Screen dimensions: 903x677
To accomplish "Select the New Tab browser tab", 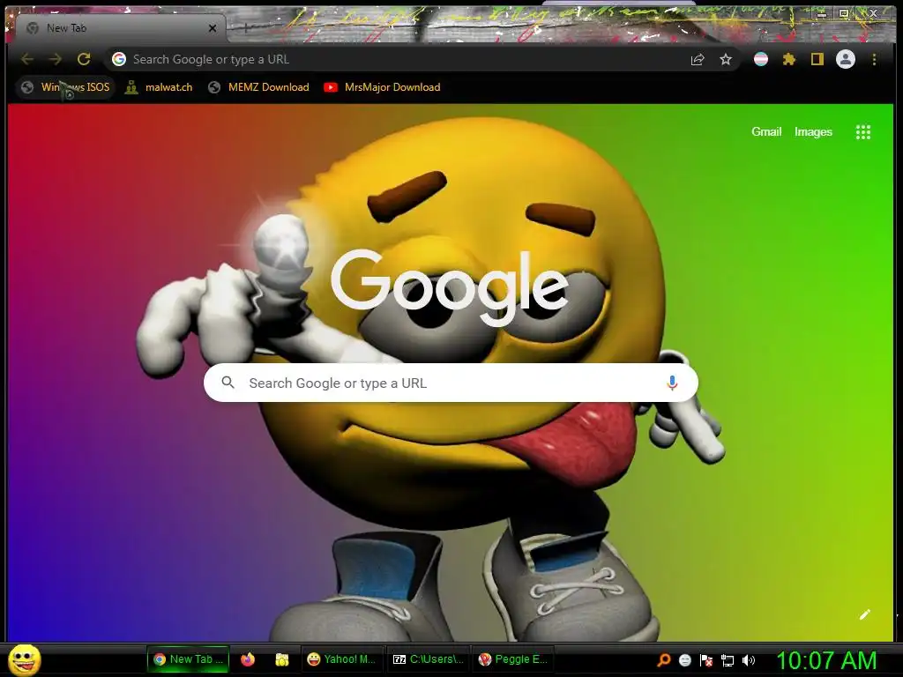I will 120,28.
